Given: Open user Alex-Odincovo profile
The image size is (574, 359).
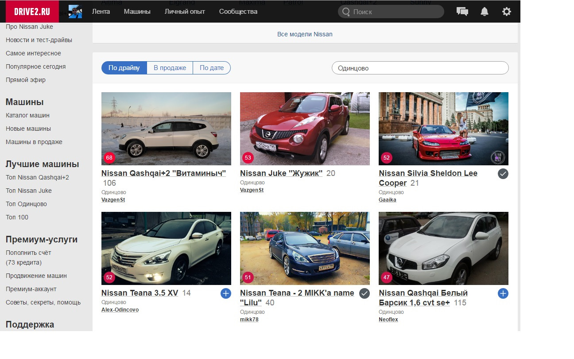Looking at the screenshot, I should pyautogui.click(x=120, y=310).
